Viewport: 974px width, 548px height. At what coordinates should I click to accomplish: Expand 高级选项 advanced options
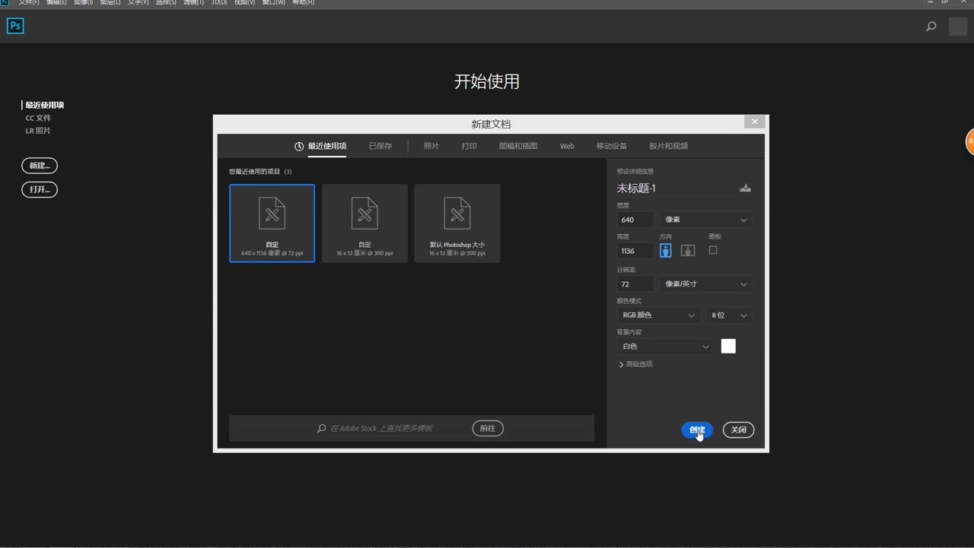tap(636, 364)
